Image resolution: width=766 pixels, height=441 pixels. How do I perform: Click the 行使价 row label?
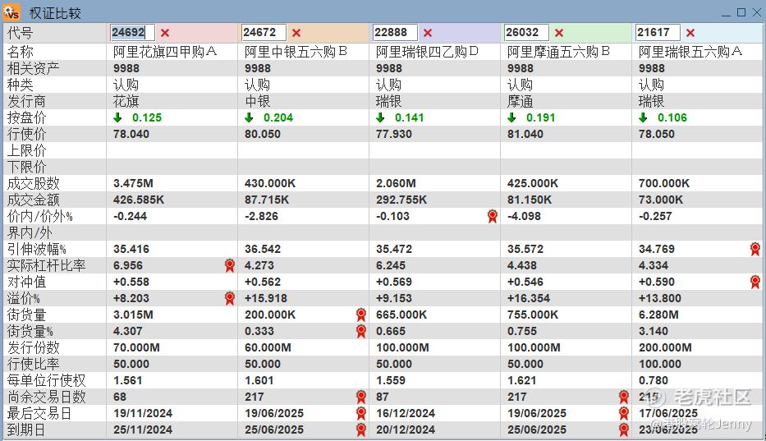(x=26, y=134)
